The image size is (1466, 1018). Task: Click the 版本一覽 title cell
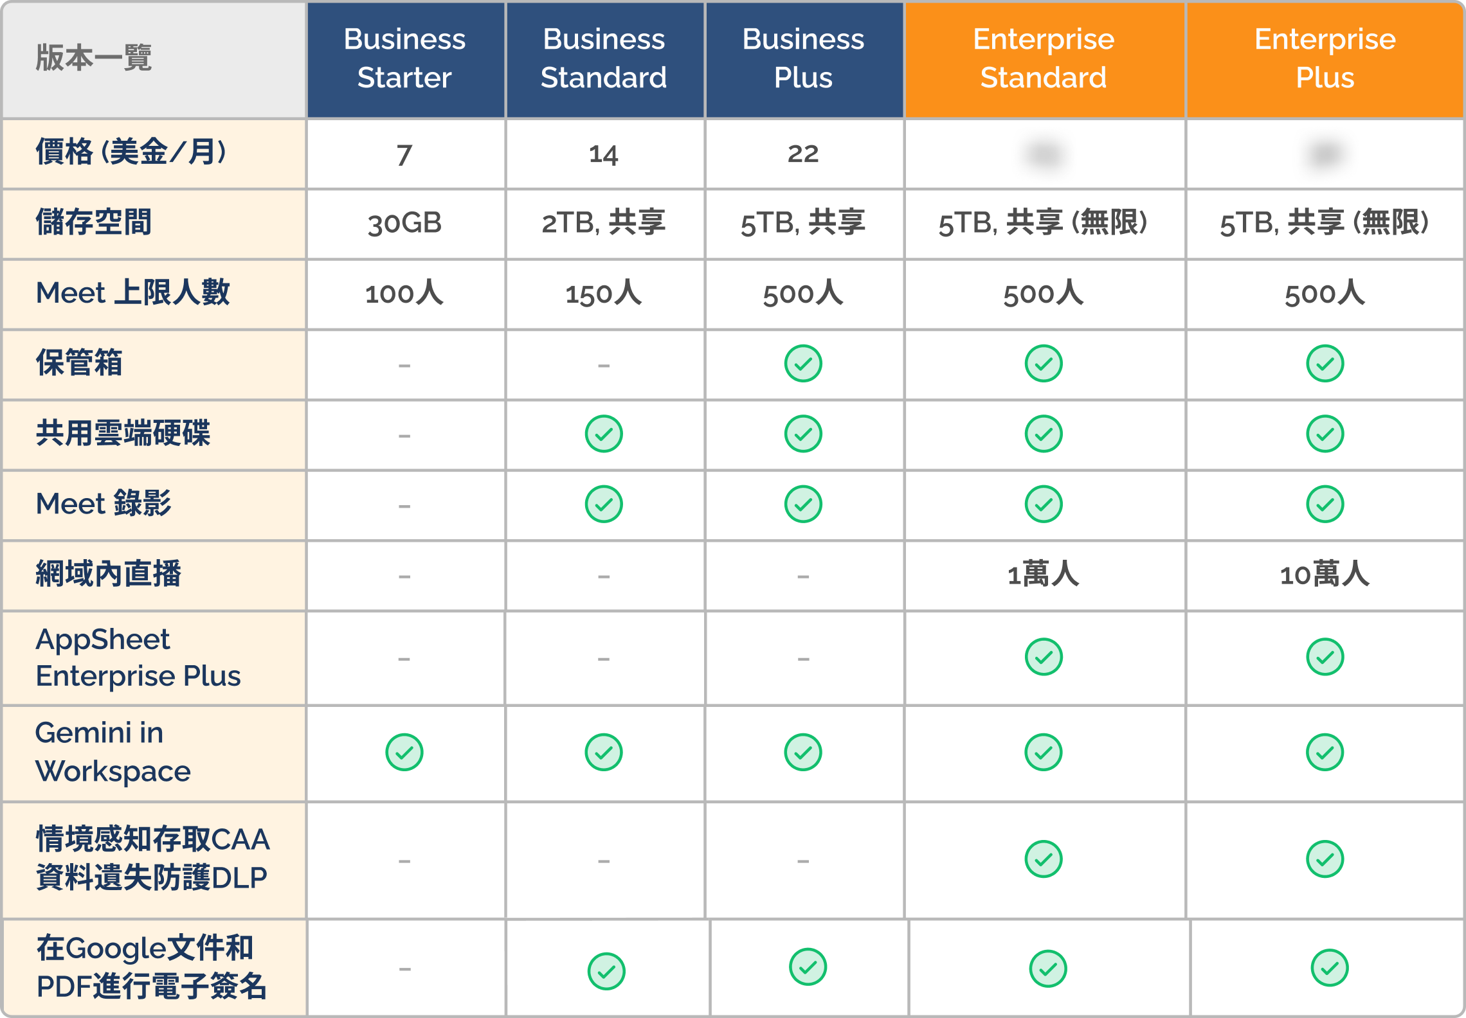point(93,58)
